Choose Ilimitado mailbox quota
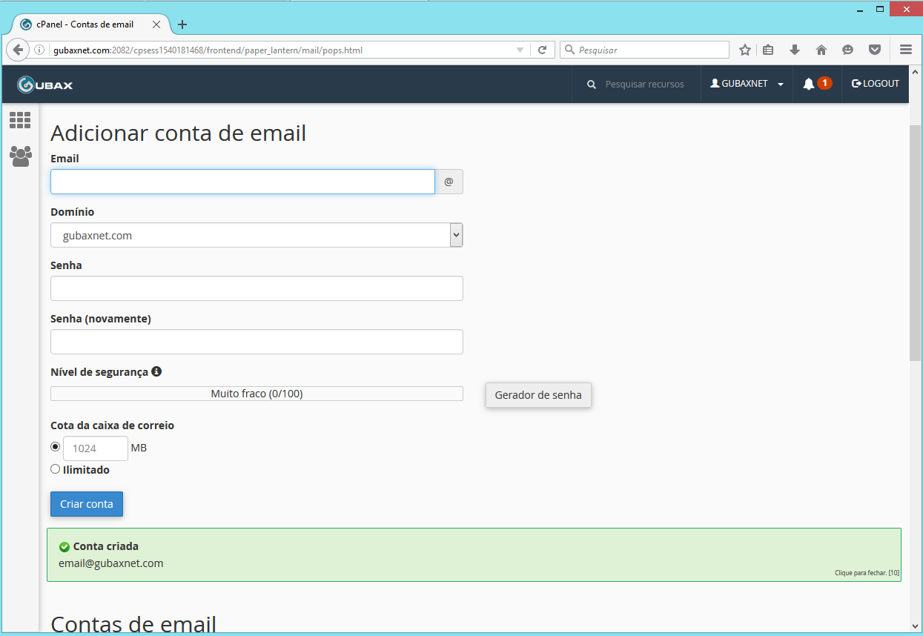 [55, 468]
